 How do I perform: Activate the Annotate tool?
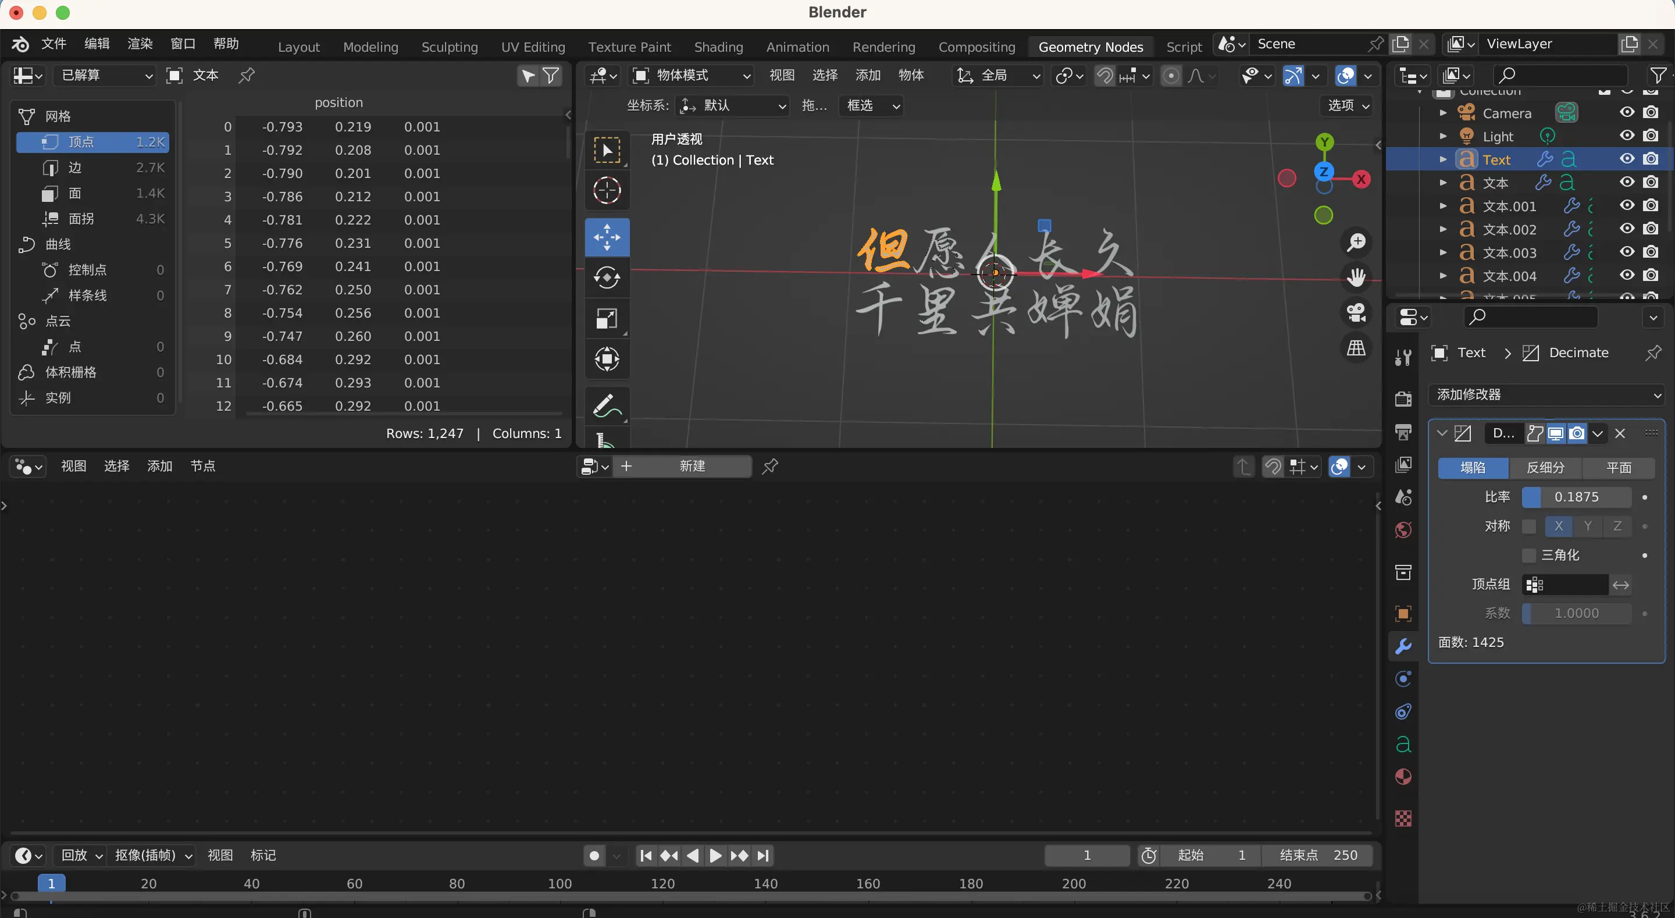pos(606,405)
